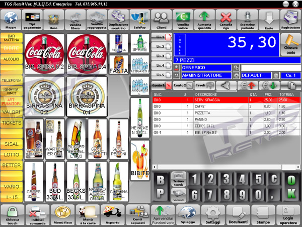The image size is (302, 227).
Task: Choose Vendita raggruppata cart icon
Action: point(97,20)
